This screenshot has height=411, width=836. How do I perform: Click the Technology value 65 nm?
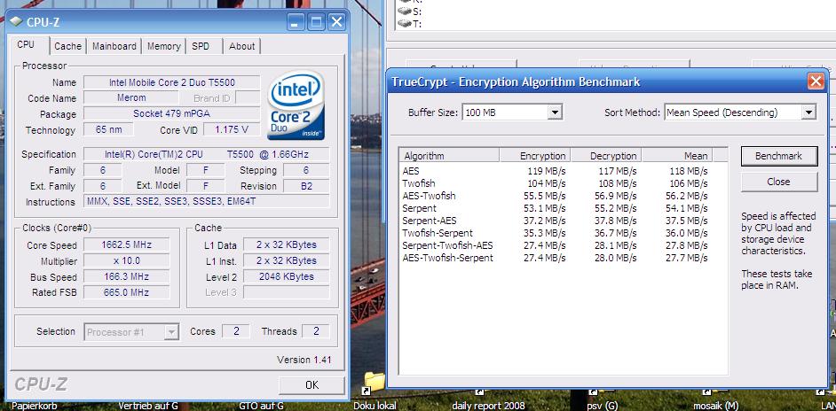[x=108, y=130]
